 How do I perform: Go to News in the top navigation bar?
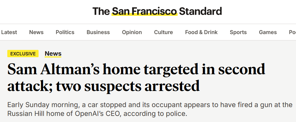pyautogui.click(x=36, y=32)
